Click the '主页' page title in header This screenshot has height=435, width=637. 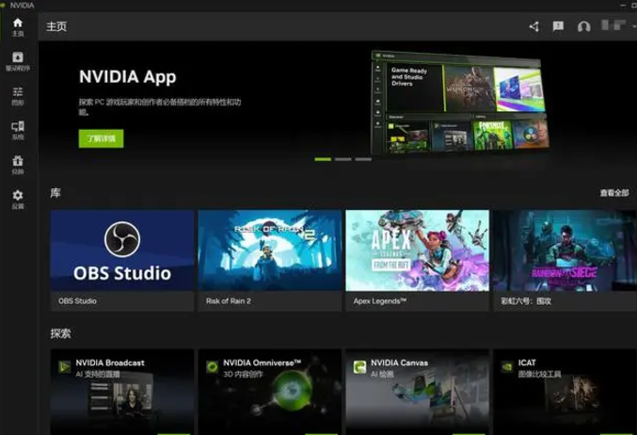56,26
